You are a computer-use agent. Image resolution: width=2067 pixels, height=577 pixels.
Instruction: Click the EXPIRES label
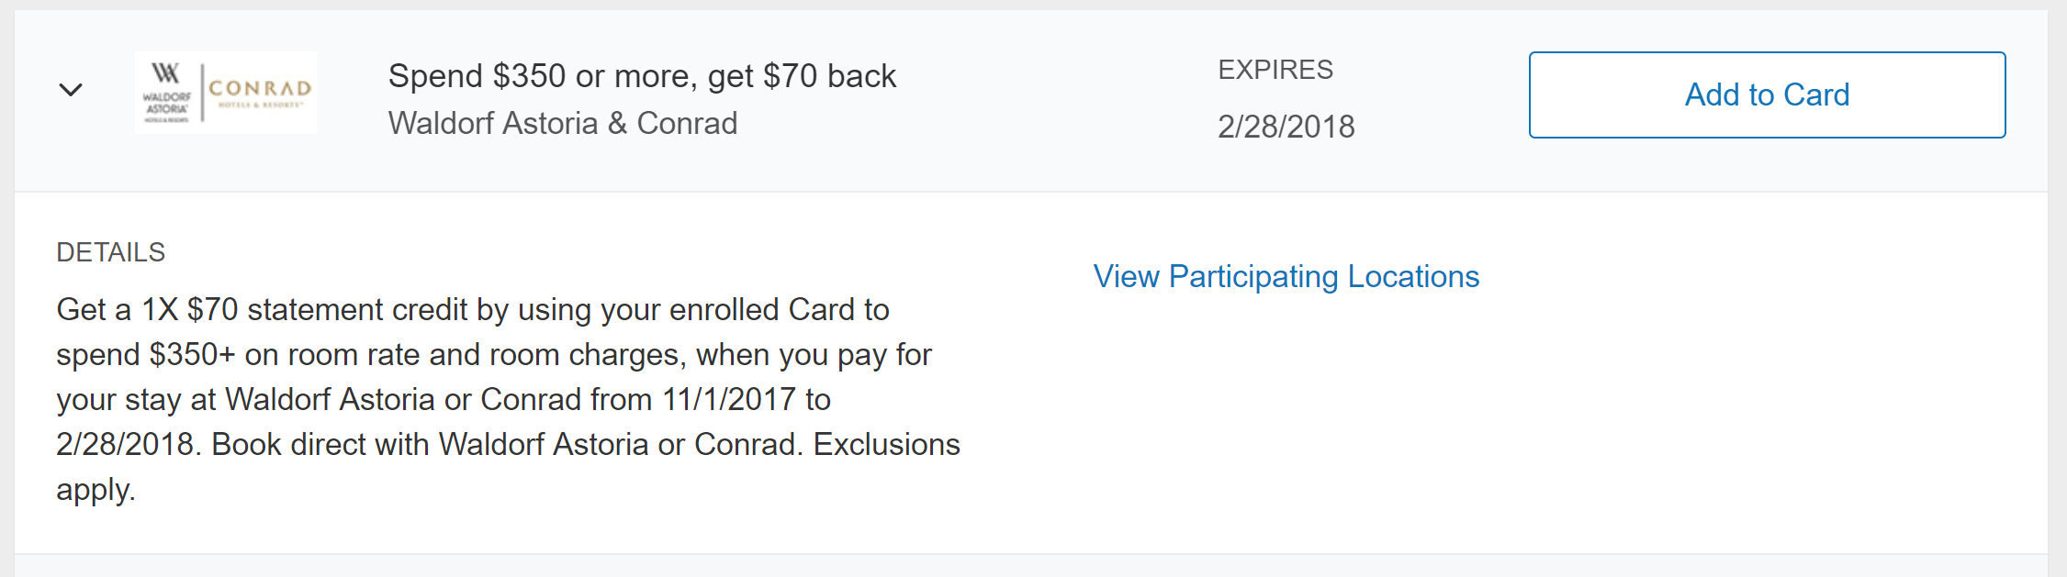tap(1275, 70)
